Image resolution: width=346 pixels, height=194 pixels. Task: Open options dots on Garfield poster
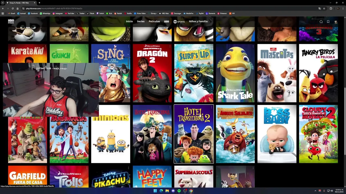point(45,168)
